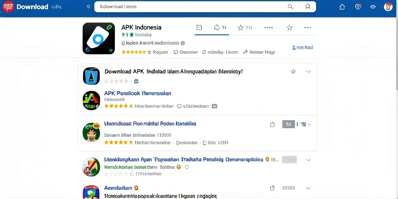This screenshot has height=199, width=398.
Task: Open the home icon in header
Action: pyautogui.click(x=342, y=7)
